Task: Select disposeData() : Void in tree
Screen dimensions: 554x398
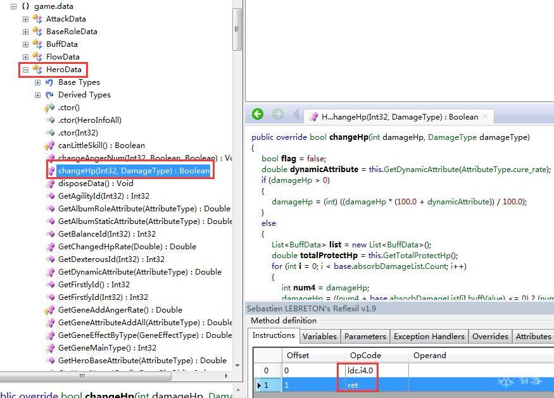Action: [96, 183]
